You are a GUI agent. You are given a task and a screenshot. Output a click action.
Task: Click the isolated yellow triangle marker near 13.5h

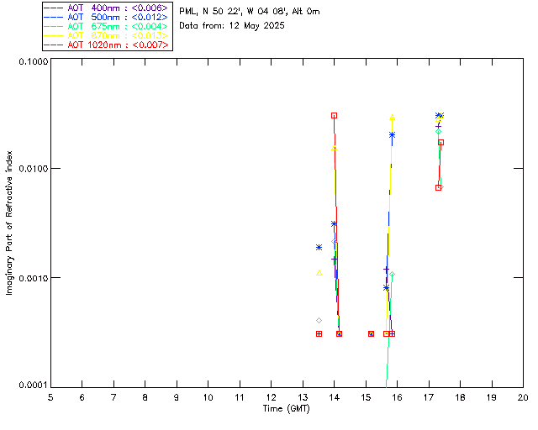click(319, 273)
